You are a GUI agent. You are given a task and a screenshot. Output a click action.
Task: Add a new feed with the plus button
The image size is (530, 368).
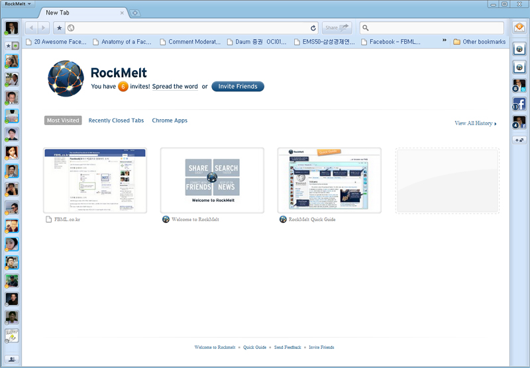tap(519, 140)
